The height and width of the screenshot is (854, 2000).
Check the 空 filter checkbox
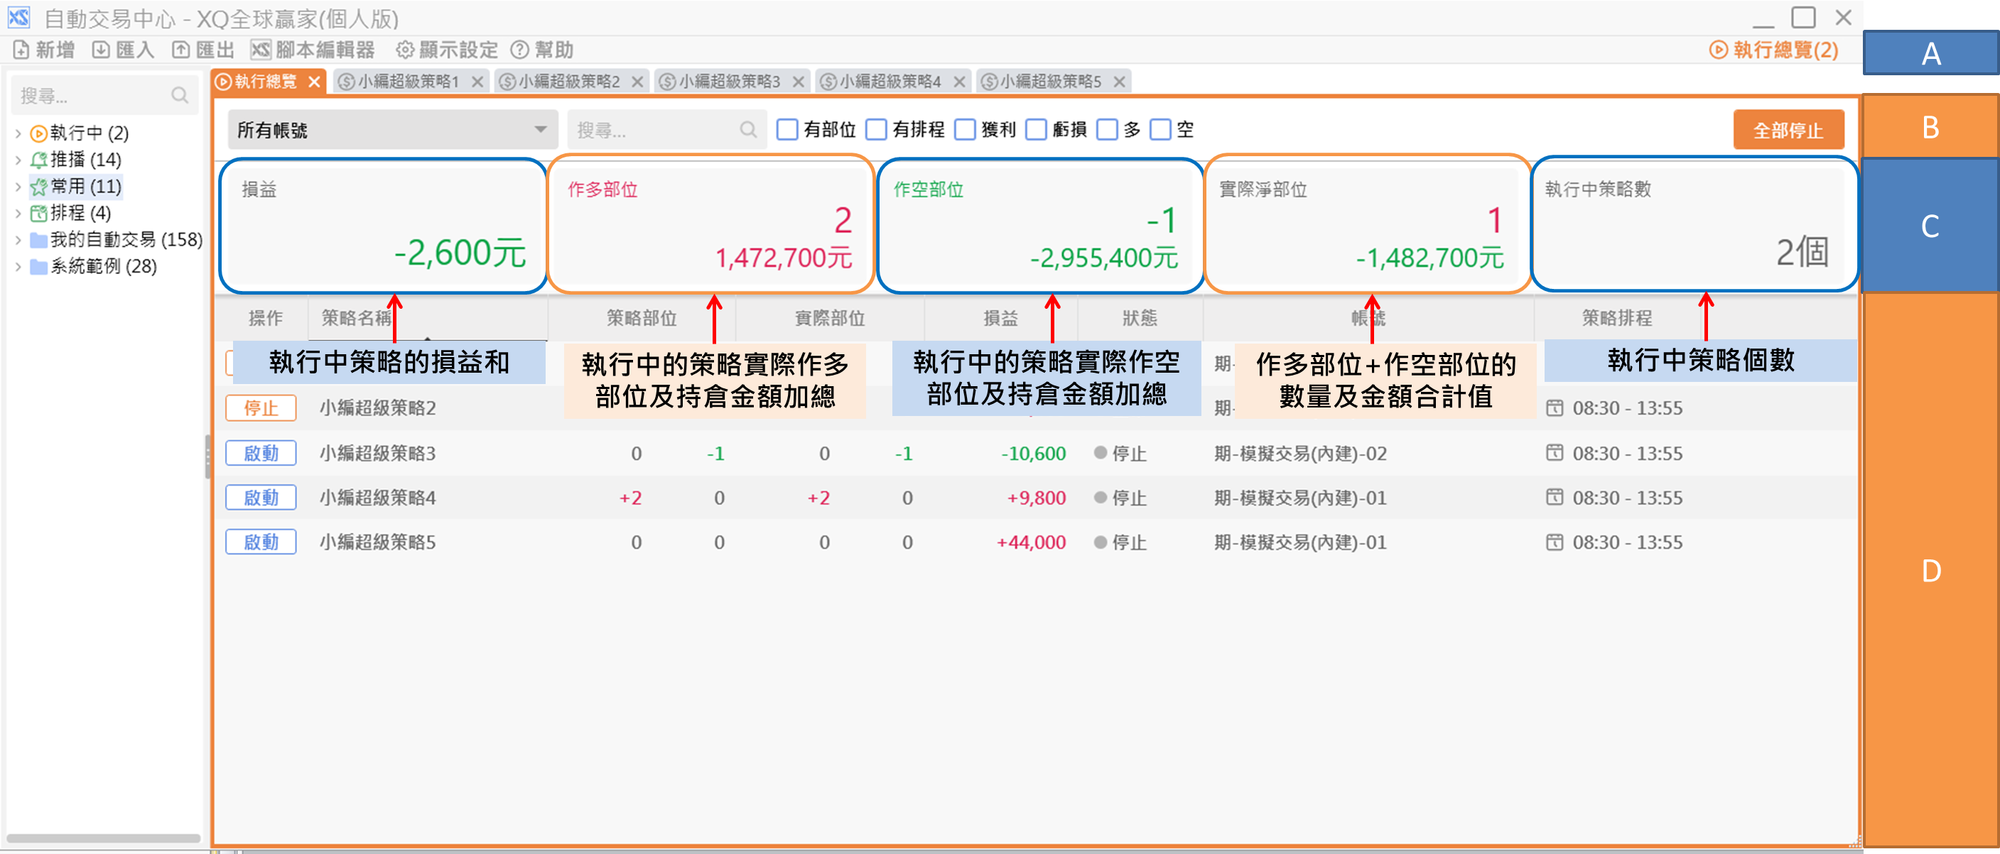click(x=1160, y=129)
